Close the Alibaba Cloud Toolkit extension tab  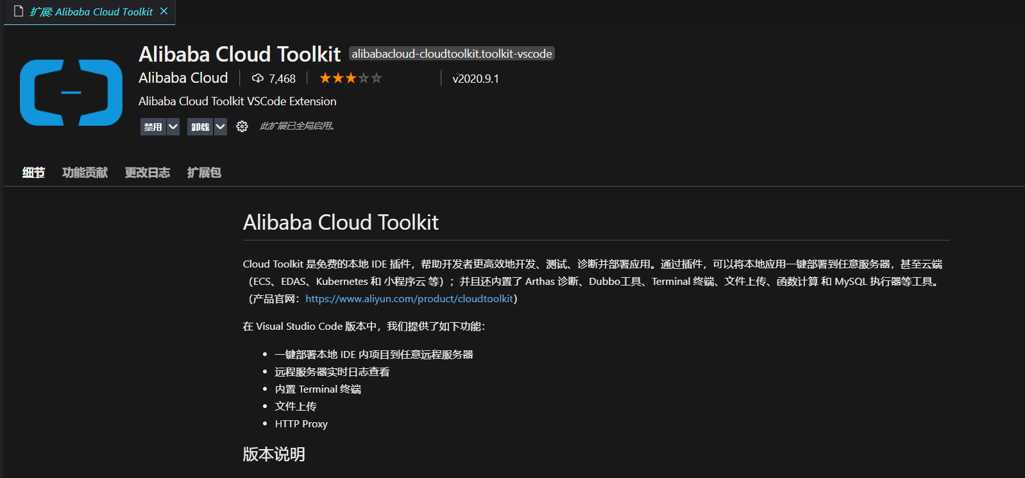point(164,12)
